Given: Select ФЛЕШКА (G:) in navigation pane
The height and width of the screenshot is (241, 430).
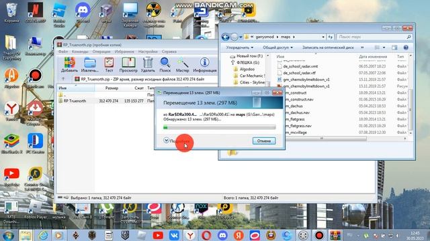Looking at the screenshot, I should [x=245, y=62].
